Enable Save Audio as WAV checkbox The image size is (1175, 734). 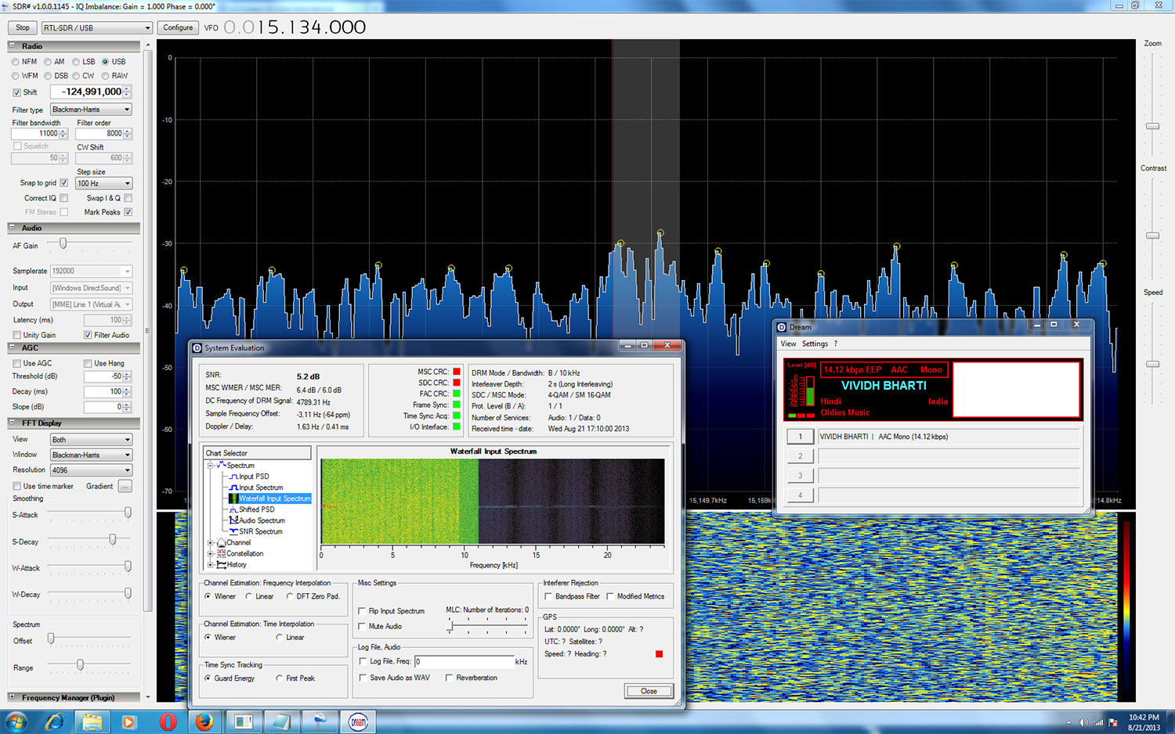(x=362, y=678)
